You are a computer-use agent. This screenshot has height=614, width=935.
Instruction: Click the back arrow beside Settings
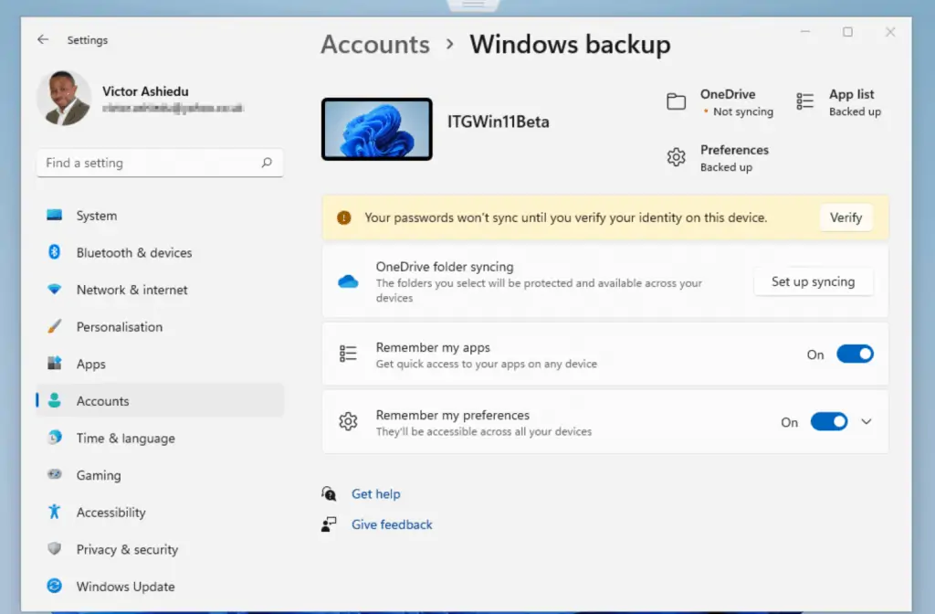point(43,39)
